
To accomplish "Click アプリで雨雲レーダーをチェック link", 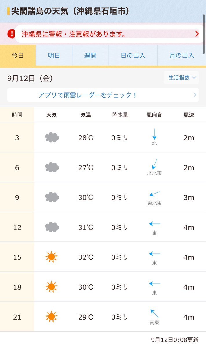I will pos(87,95).
